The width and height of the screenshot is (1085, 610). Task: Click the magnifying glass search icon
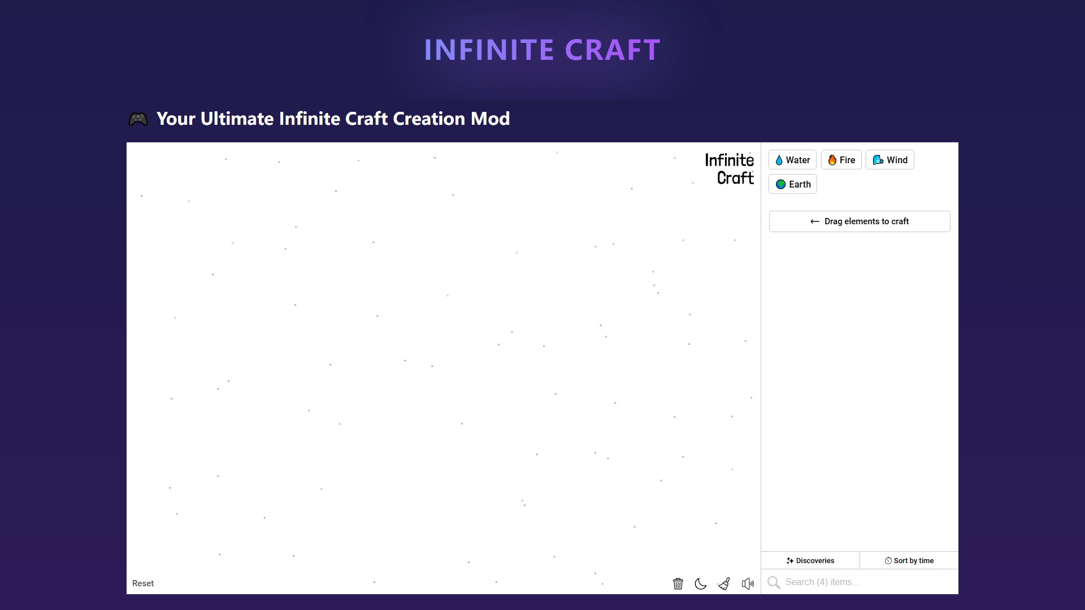click(774, 582)
